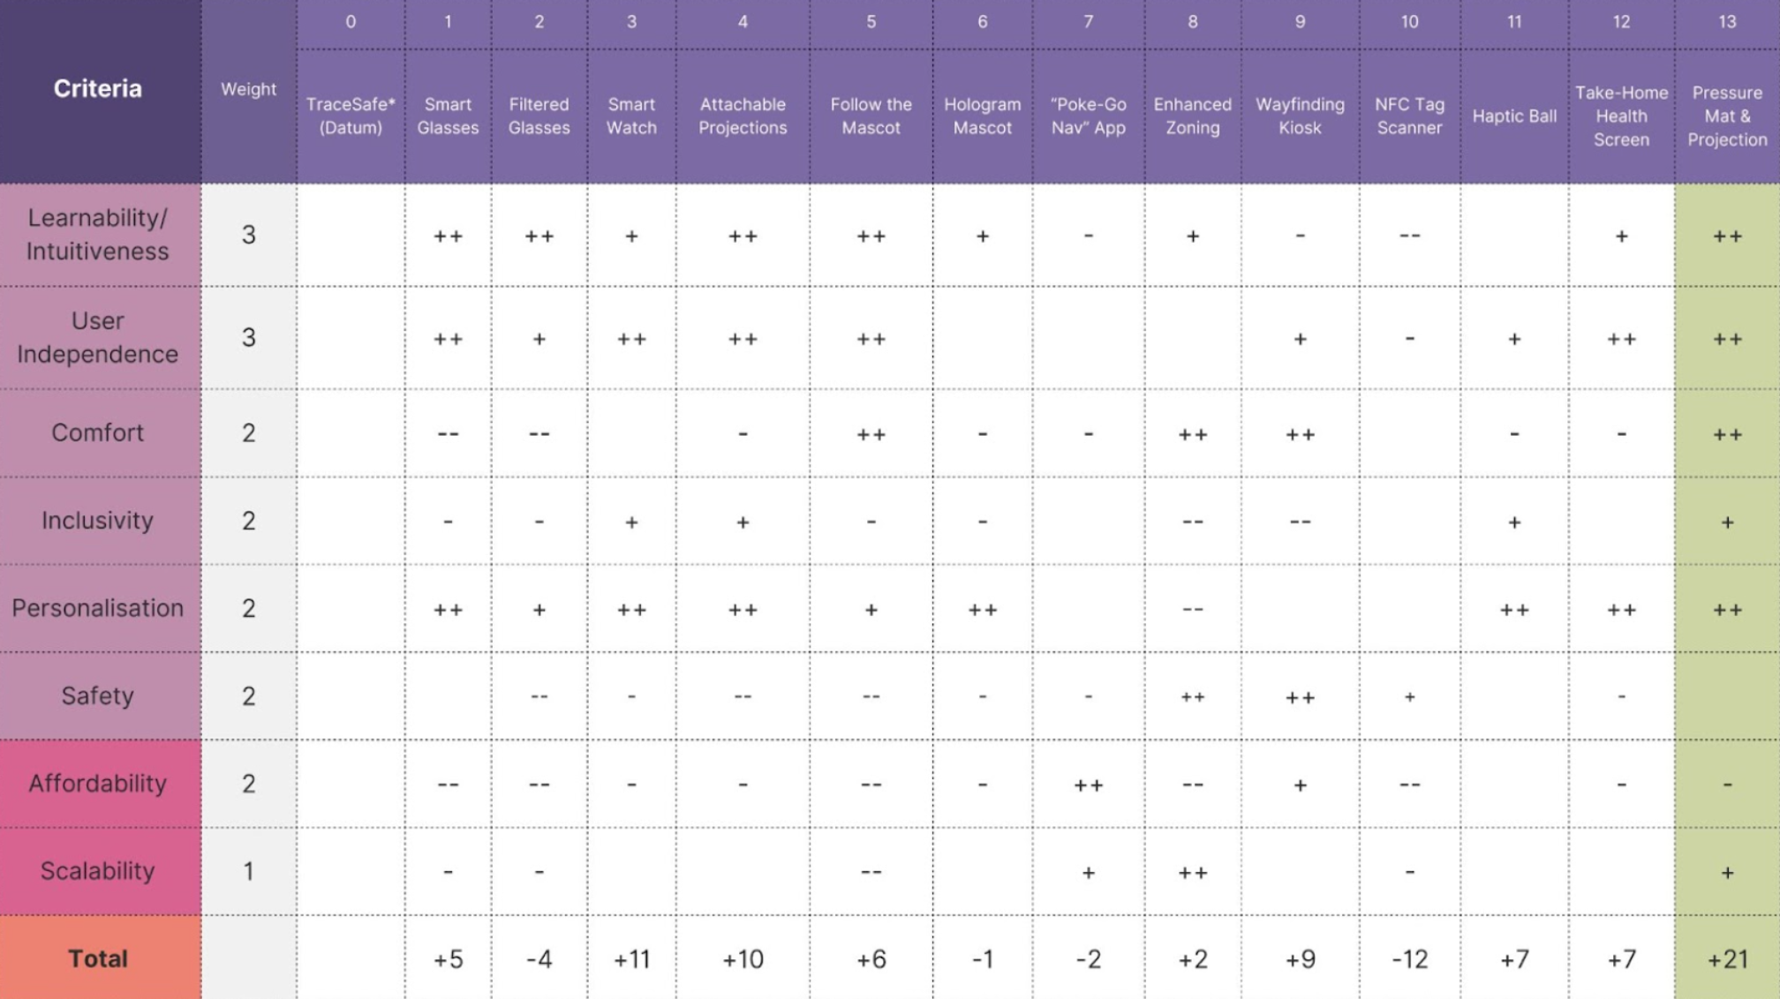Click the +11 total under Smart Watch

pyautogui.click(x=631, y=958)
